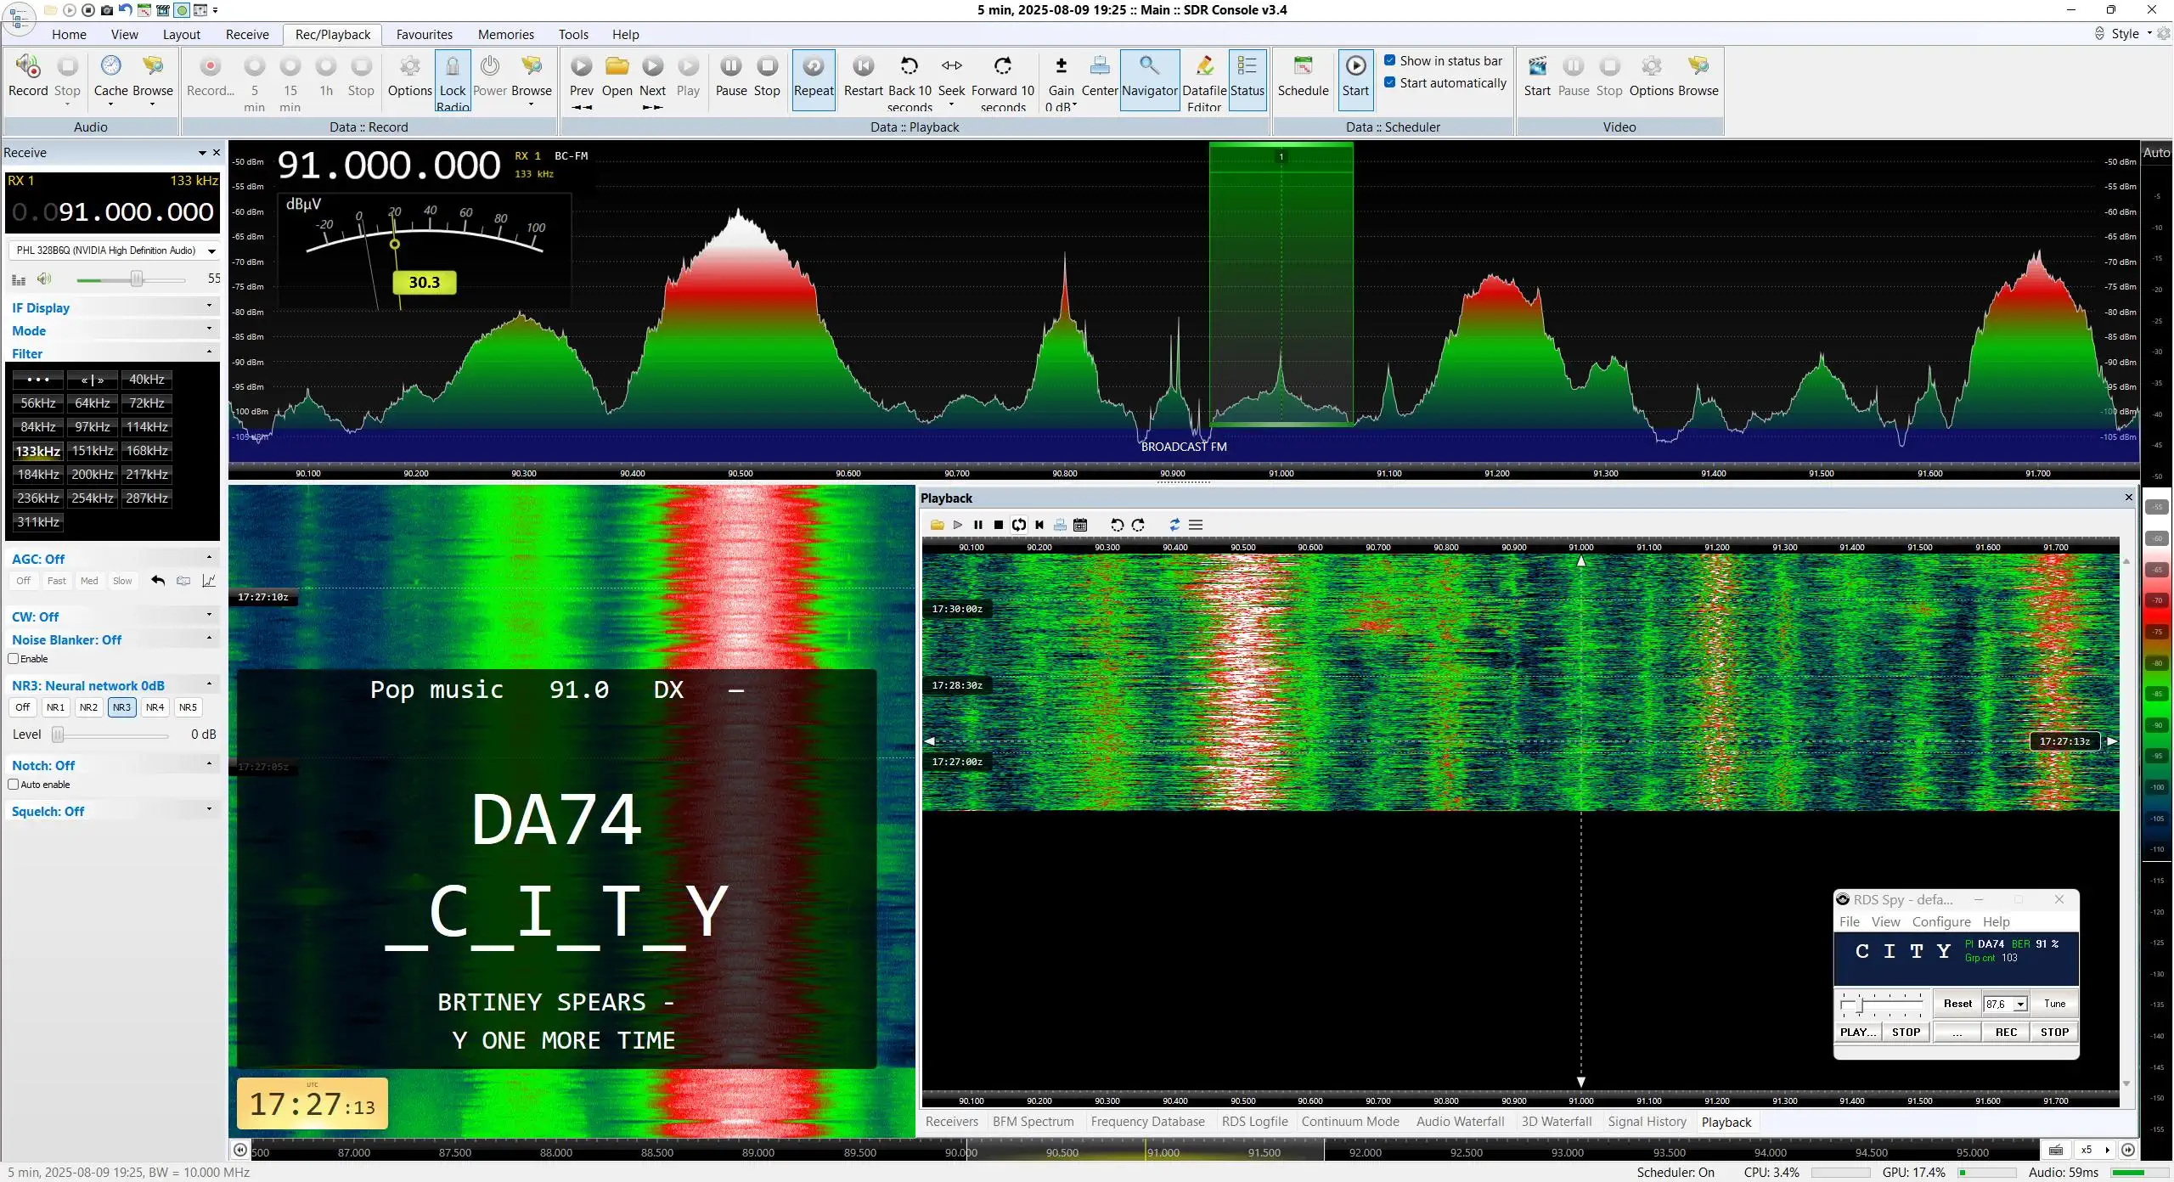Open the Favourites ribbon tab

point(424,34)
